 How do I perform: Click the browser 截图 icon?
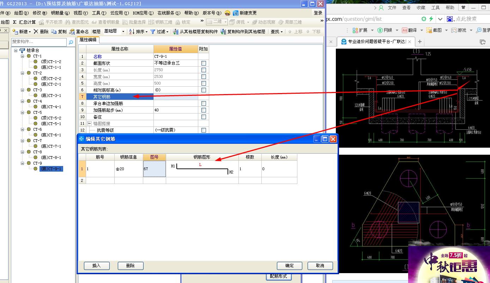point(429,30)
